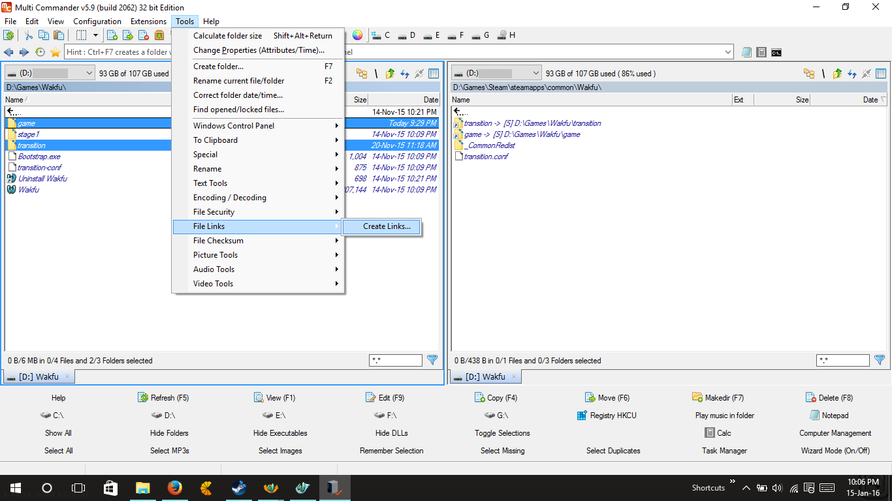Open the right panel filter funnel icon
The width and height of the screenshot is (892, 501).
pyautogui.click(x=880, y=360)
